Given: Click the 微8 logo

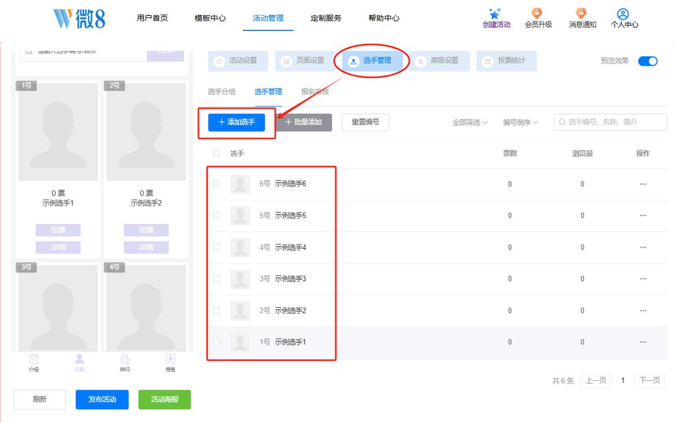Looking at the screenshot, I should pyautogui.click(x=79, y=18).
